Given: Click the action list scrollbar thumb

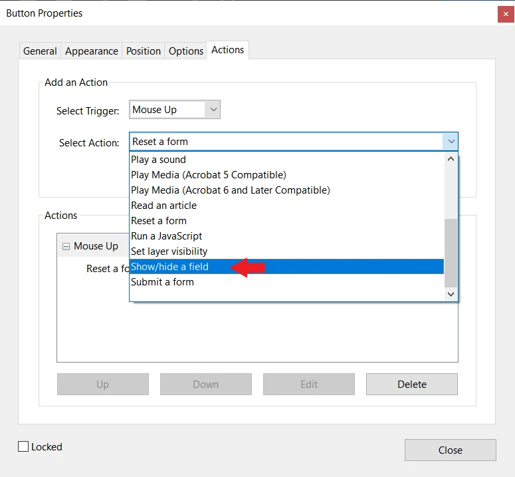Looking at the screenshot, I should [451, 253].
